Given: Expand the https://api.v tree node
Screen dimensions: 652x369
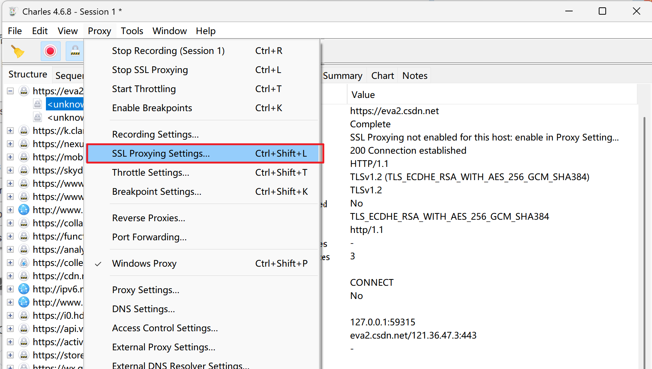Looking at the screenshot, I should pos(10,329).
